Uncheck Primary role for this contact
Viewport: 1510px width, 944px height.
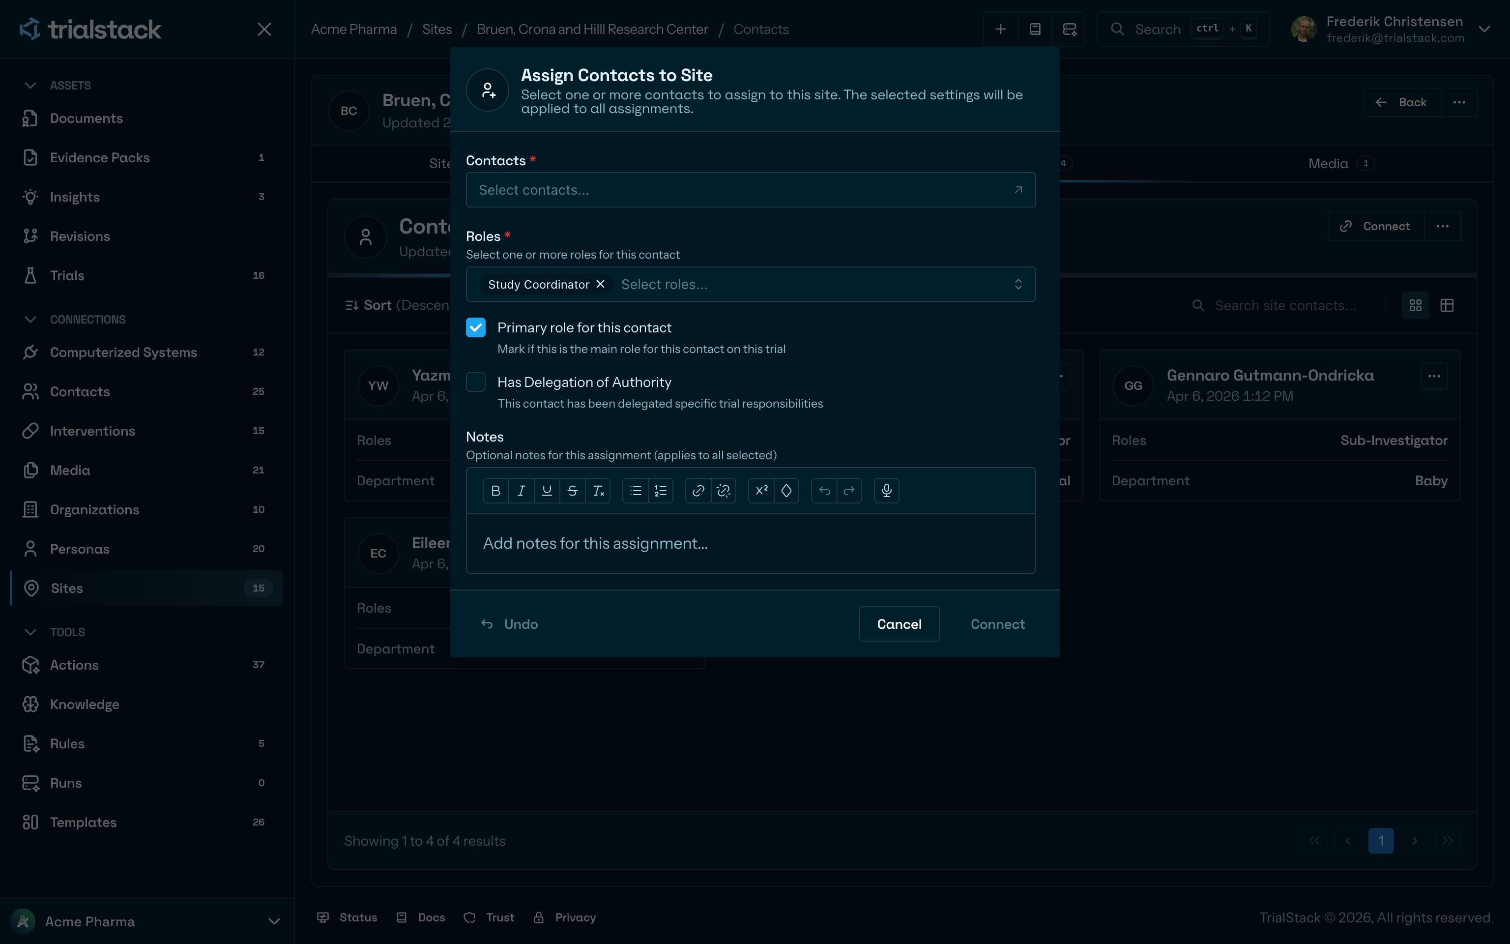tap(476, 328)
